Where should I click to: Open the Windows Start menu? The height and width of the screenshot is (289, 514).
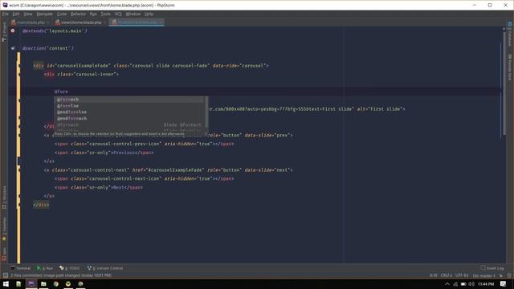(x=6, y=283)
